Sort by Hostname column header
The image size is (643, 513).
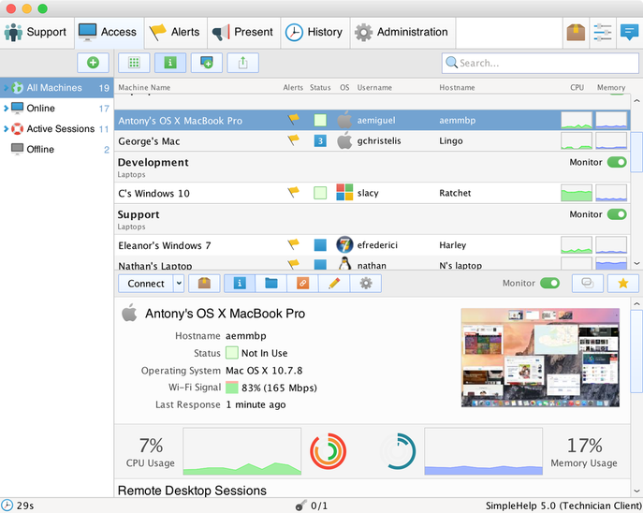tap(457, 87)
